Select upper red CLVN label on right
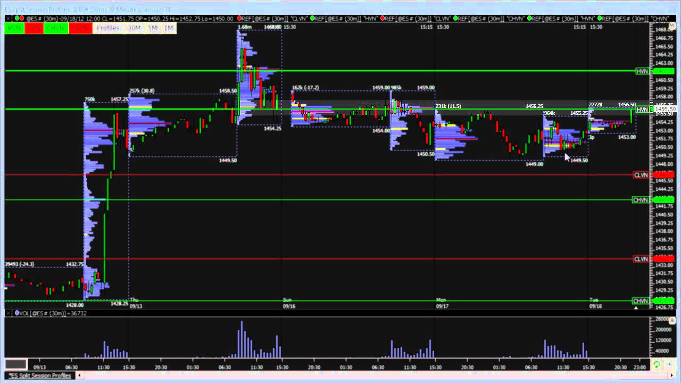This screenshot has height=383, width=681. point(641,175)
